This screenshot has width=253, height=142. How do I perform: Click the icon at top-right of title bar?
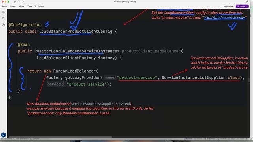[247, 2]
